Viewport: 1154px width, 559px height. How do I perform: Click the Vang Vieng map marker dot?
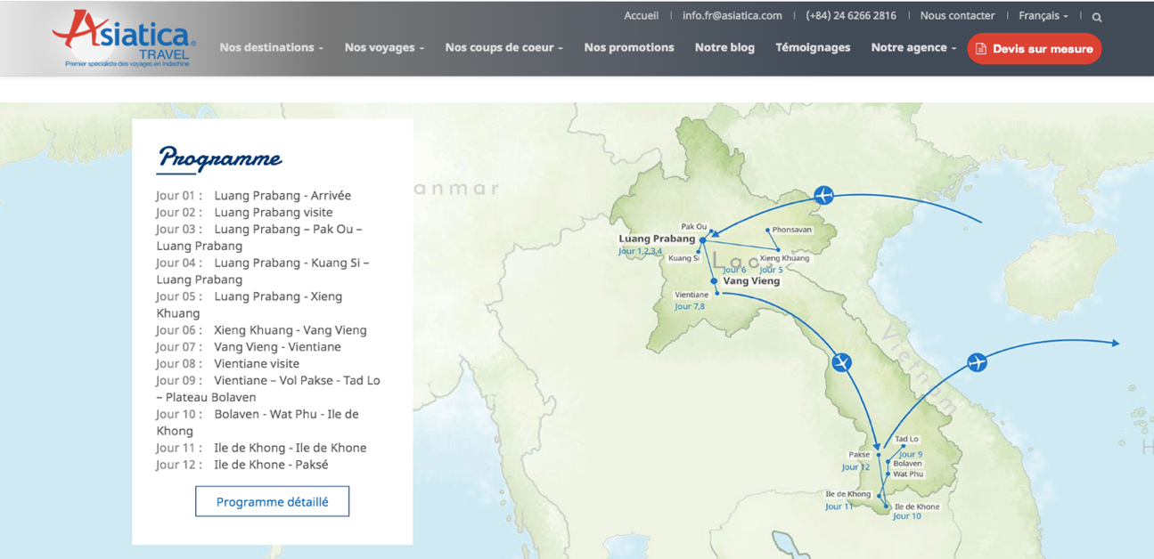pos(715,280)
